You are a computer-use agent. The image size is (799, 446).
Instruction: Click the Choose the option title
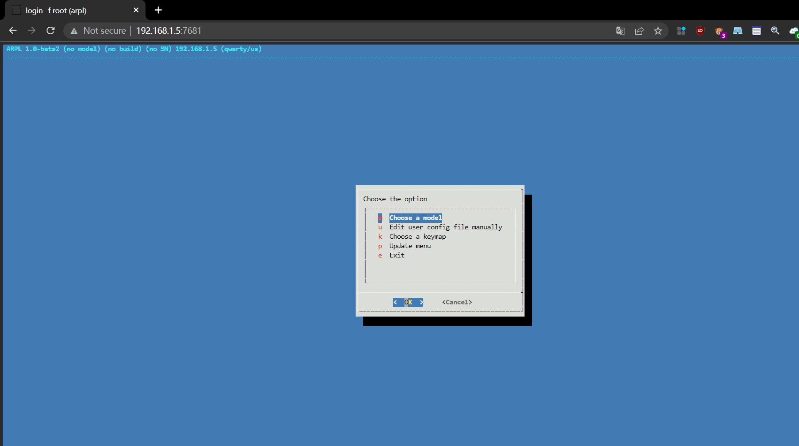[395, 199]
